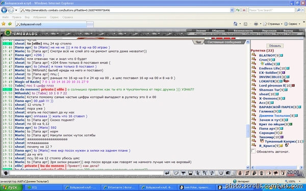Click the browser Refresh icon

coord(238,10)
